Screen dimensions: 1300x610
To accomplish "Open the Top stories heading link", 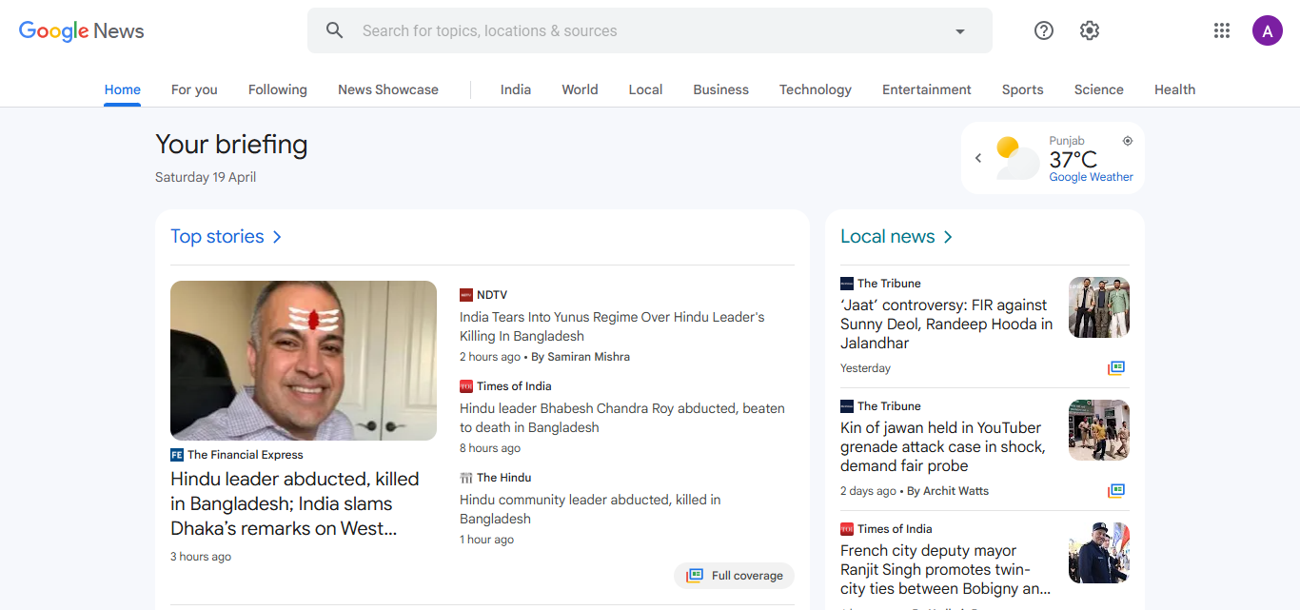I will pos(217,236).
